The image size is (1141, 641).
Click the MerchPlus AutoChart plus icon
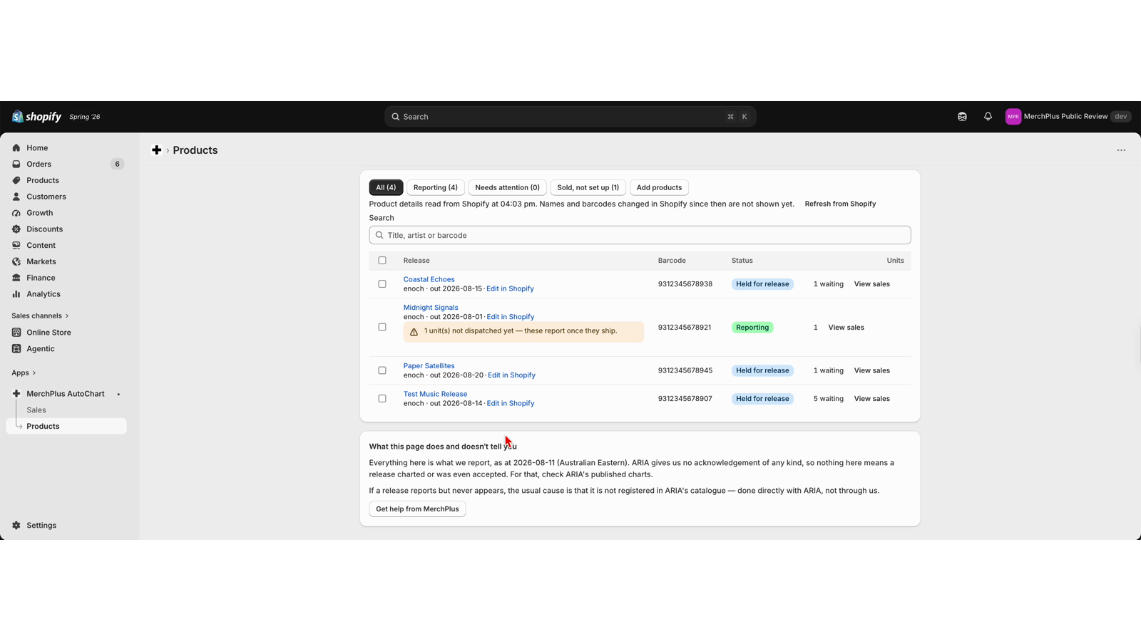point(16,394)
